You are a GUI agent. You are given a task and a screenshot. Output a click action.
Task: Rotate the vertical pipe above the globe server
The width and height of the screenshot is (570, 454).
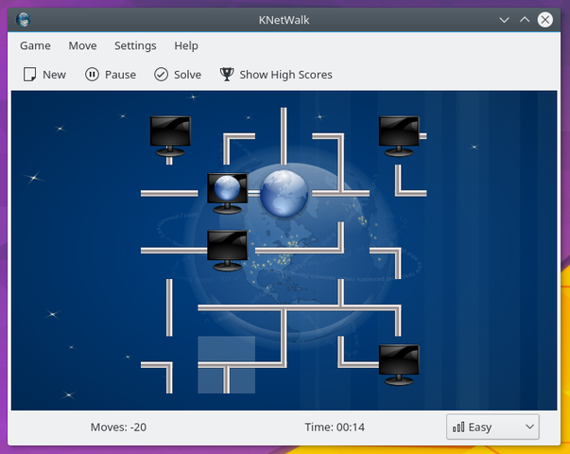coord(284,136)
